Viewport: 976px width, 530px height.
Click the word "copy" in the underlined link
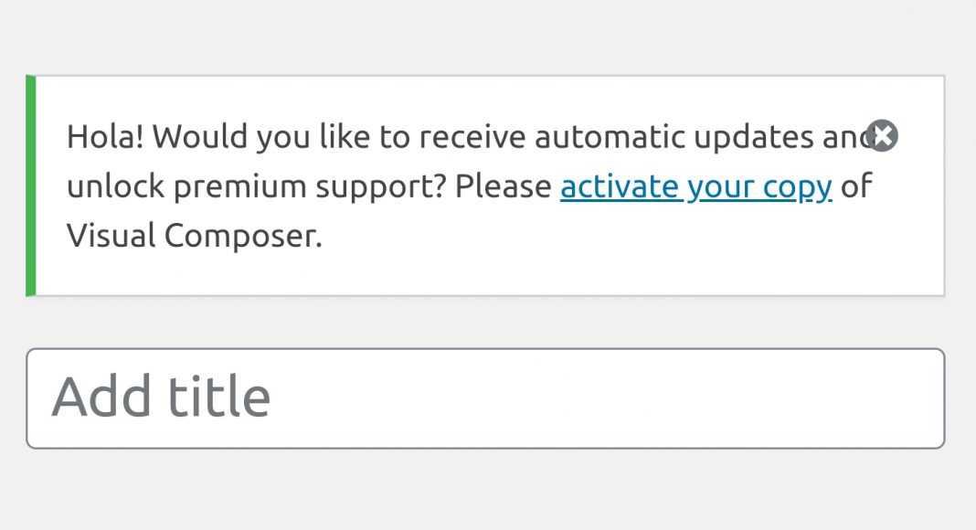coord(799,188)
